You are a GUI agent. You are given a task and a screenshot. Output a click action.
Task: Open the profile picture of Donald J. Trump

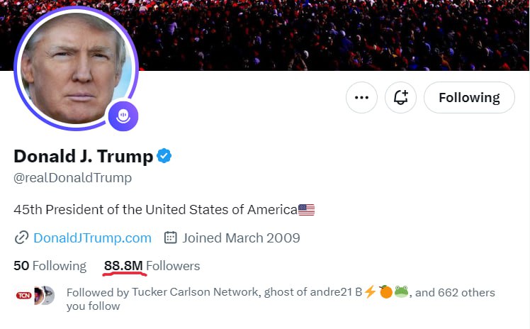[76, 68]
